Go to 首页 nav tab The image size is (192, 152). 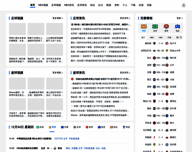click(x=32, y=5)
